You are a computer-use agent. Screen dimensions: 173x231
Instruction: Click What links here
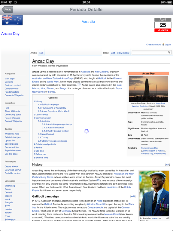tap(12, 134)
